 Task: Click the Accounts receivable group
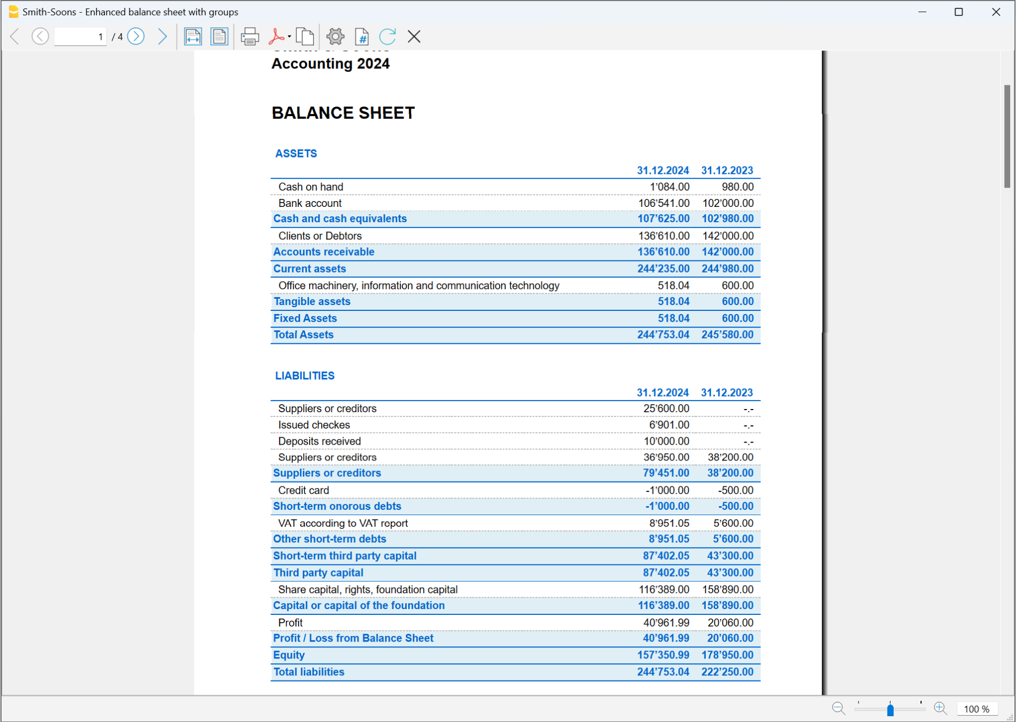coord(515,252)
